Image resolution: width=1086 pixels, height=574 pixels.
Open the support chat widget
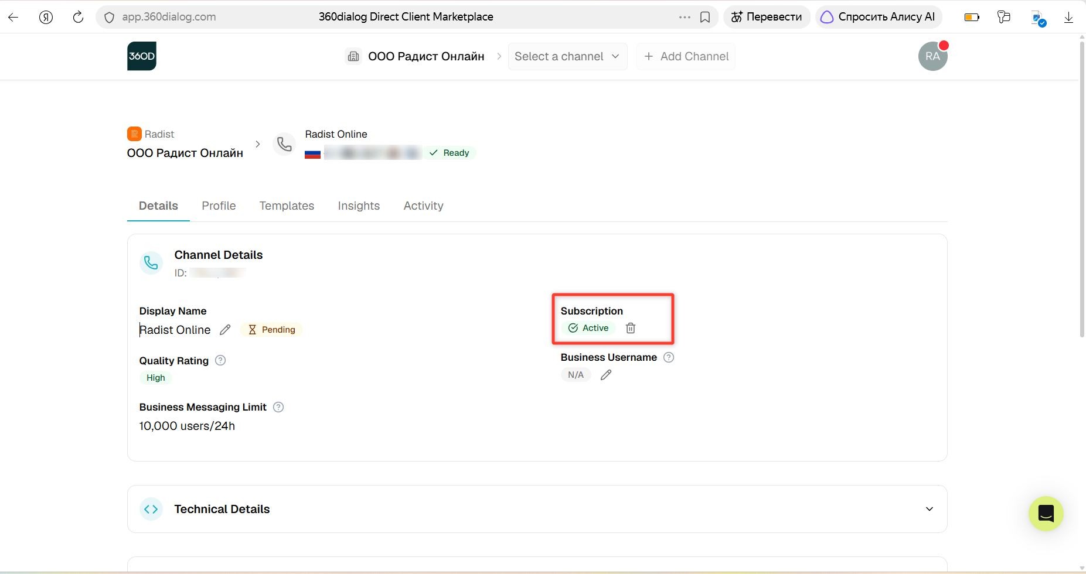pos(1046,514)
